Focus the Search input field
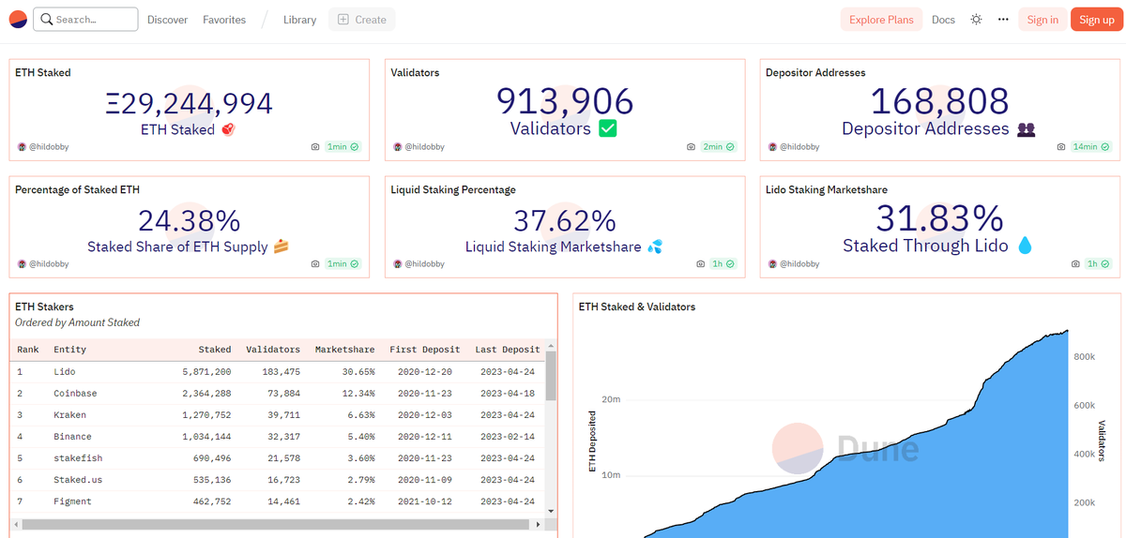 tap(85, 20)
